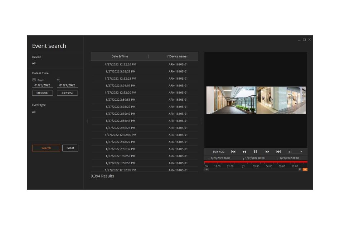Click the Search button
Screen dimensions: 340x225
[x=46, y=148]
